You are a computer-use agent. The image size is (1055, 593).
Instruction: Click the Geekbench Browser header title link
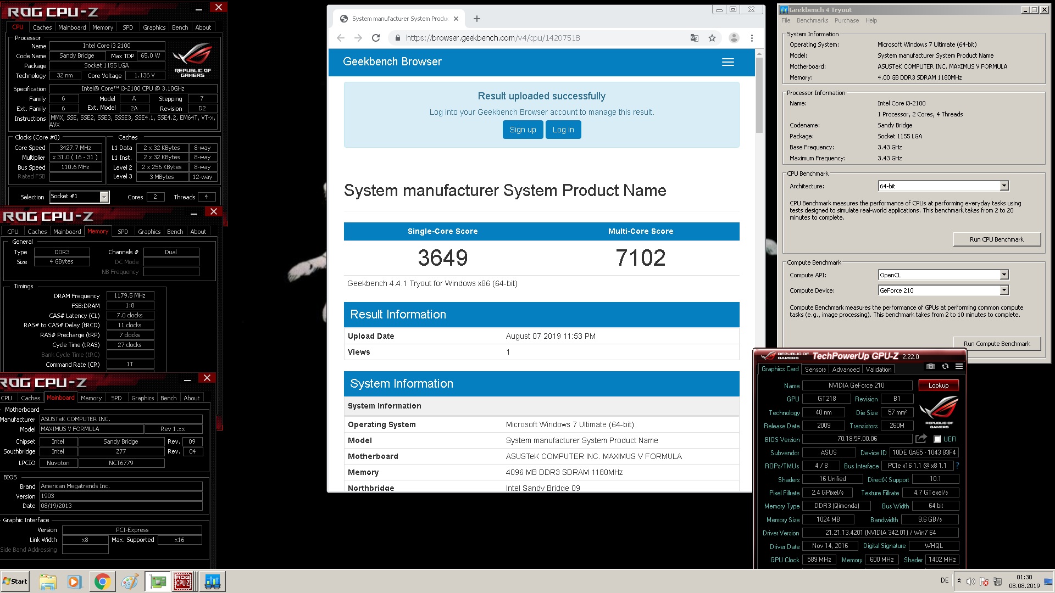(392, 61)
